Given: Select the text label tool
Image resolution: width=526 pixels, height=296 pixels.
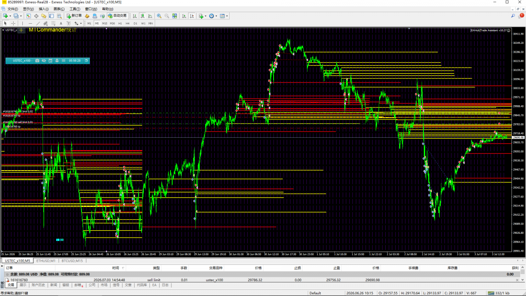Looking at the screenshot, I should point(68,23).
